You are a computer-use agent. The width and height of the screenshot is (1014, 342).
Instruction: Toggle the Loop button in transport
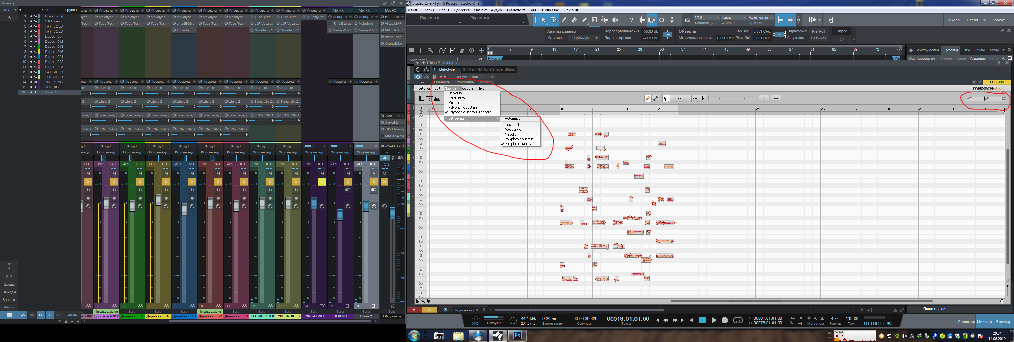coord(738,320)
